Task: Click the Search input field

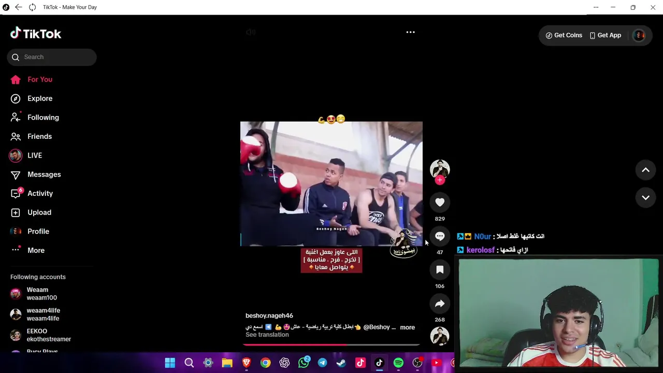Action: (x=52, y=57)
